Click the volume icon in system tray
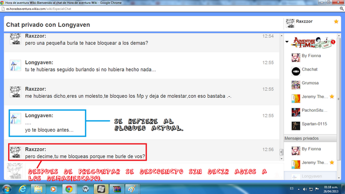 point(305,189)
